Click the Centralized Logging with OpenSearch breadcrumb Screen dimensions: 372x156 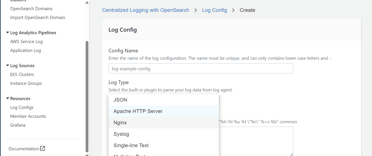(146, 10)
